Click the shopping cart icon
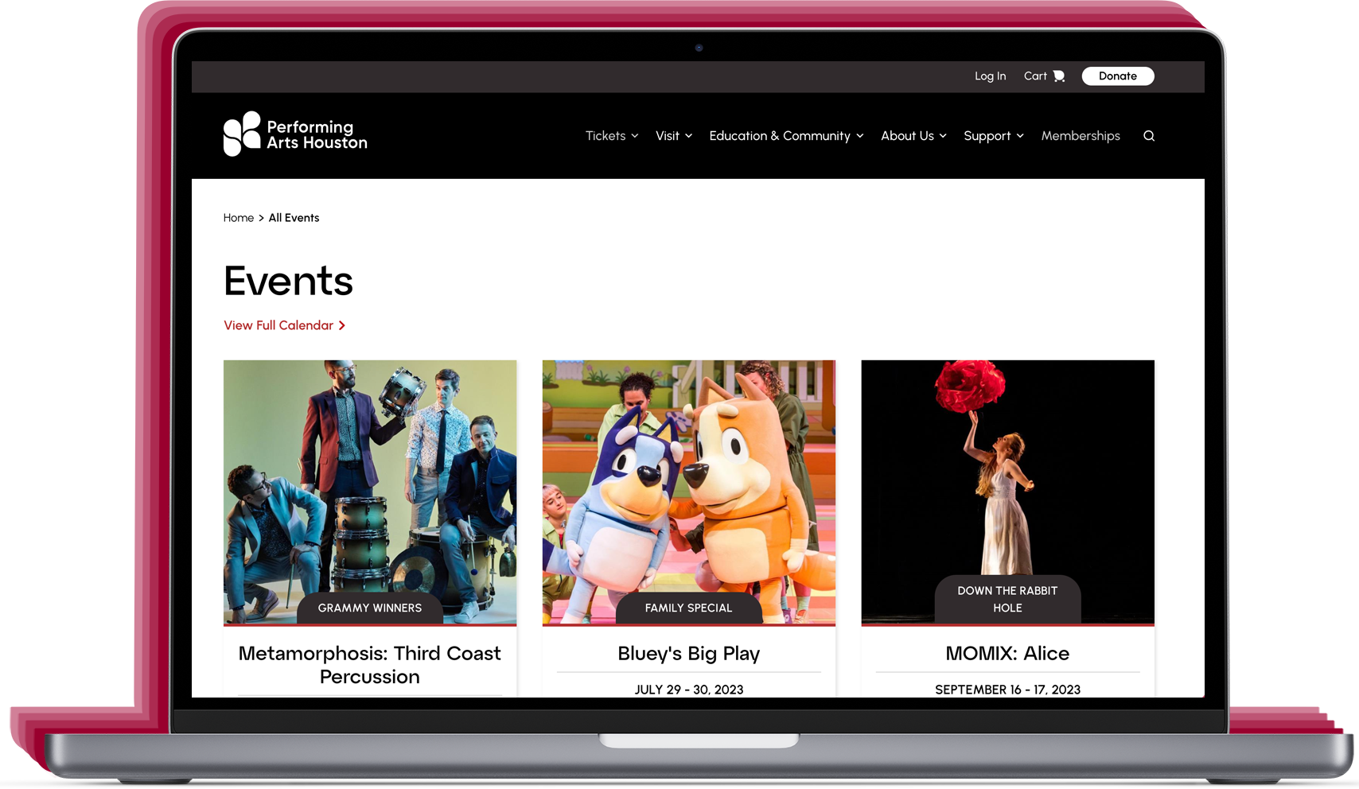Image resolution: width=1359 pixels, height=789 pixels. (1059, 76)
